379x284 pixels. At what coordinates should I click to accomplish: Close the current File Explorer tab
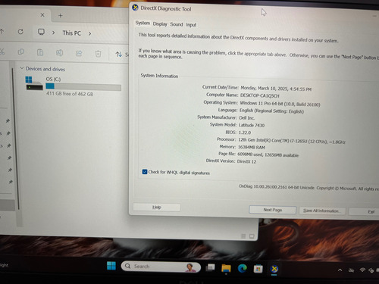point(42,15)
